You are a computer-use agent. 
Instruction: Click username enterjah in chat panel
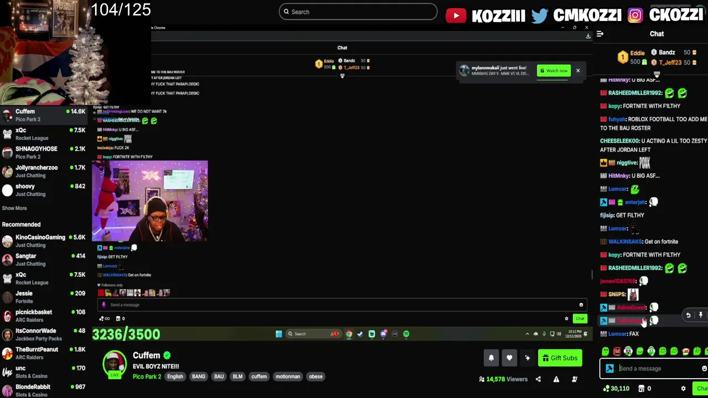635,202
